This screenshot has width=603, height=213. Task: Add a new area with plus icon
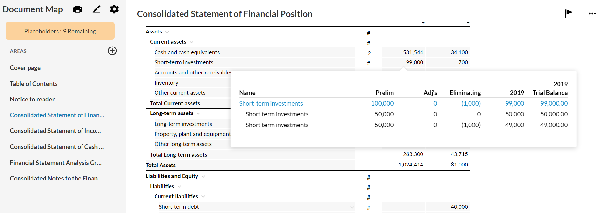point(112,51)
